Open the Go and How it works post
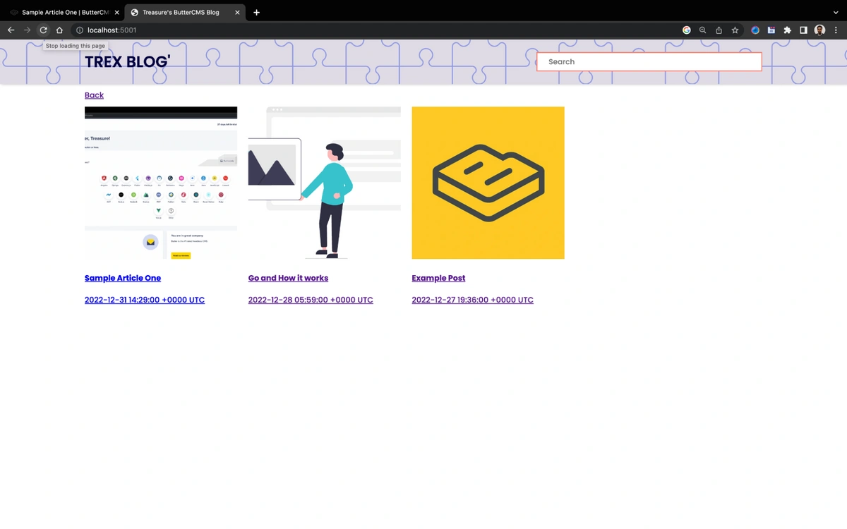The height and width of the screenshot is (529, 847). (288, 278)
